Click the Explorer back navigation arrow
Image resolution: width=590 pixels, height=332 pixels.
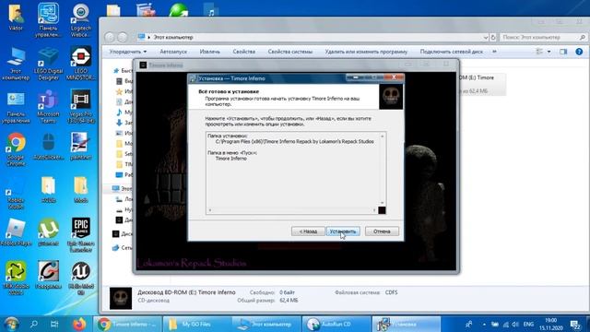(110, 37)
